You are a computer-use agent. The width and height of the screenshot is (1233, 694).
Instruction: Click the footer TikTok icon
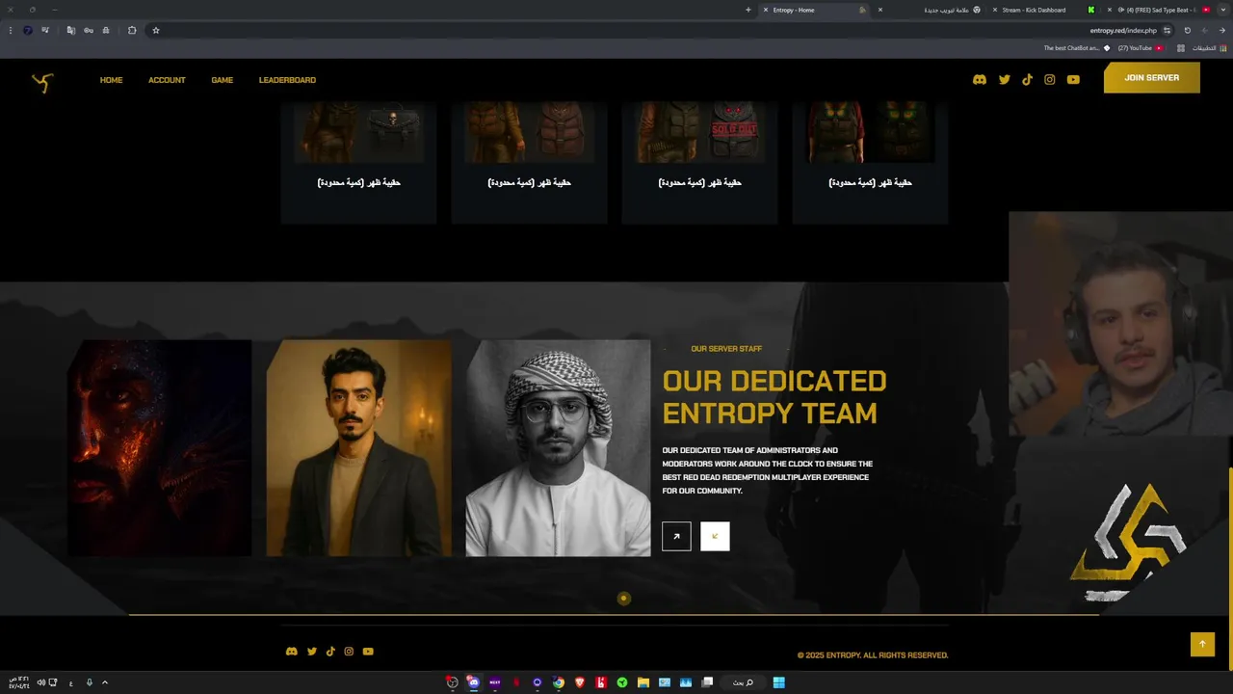(330, 652)
